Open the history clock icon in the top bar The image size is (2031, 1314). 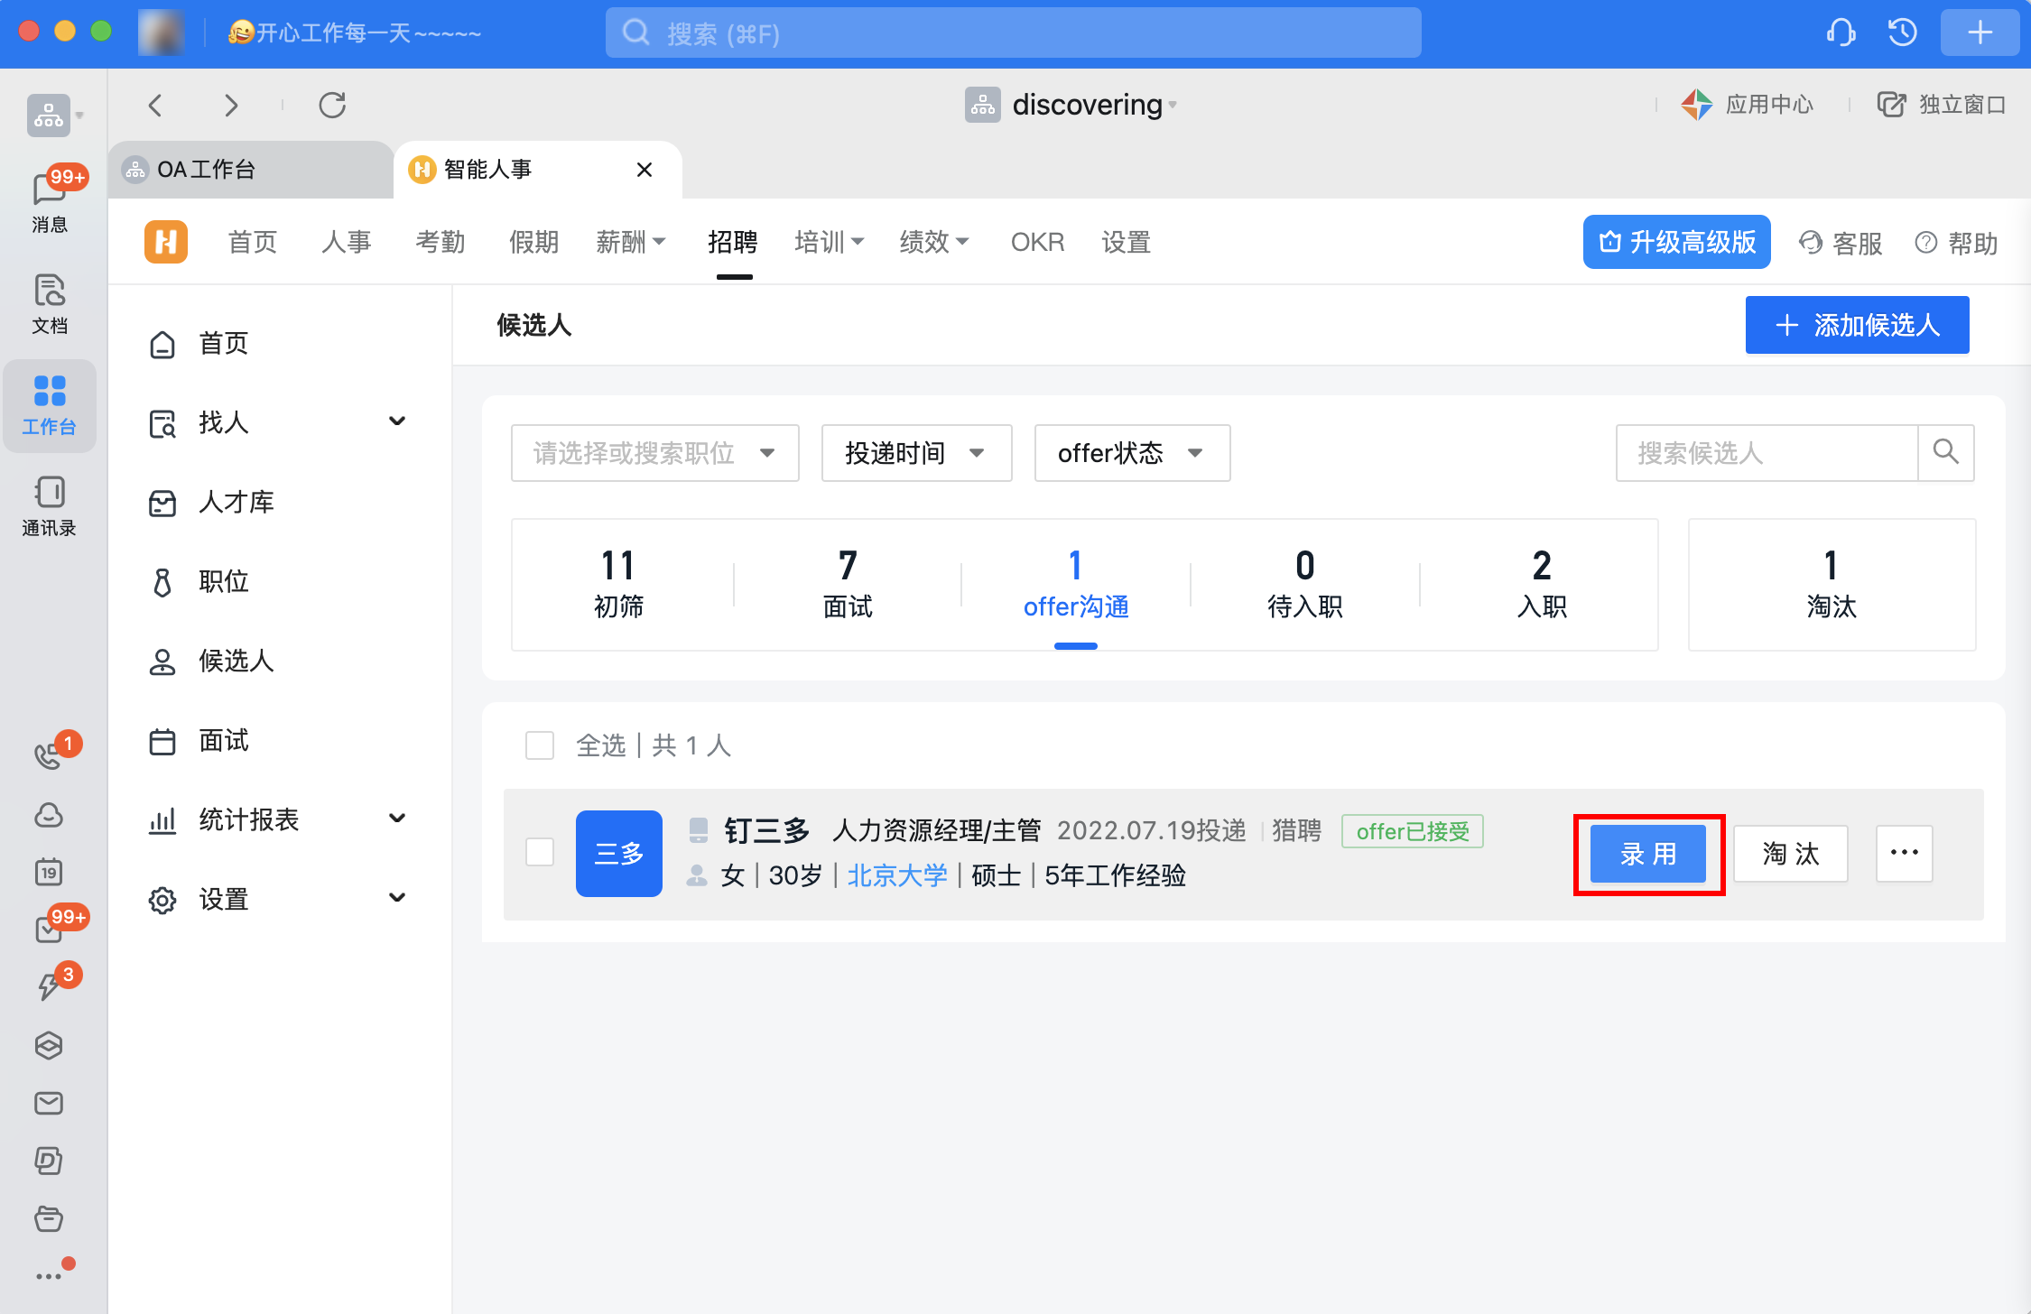click(x=1902, y=33)
